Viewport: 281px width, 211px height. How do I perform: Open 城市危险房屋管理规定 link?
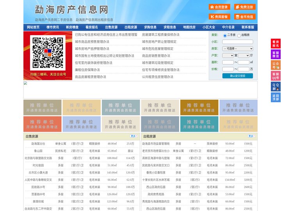coord(158,48)
